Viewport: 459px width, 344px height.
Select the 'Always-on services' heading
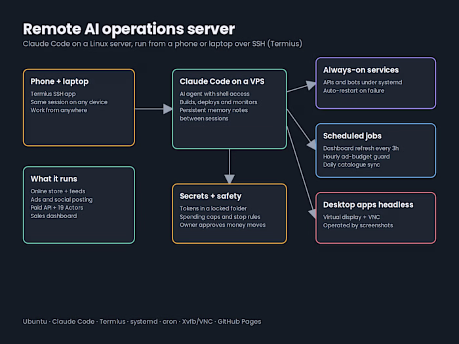click(x=361, y=70)
